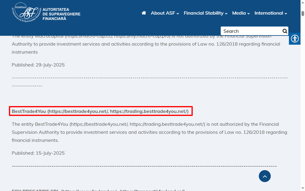
Task: Open the About ASF menu label
Action: 163,13
